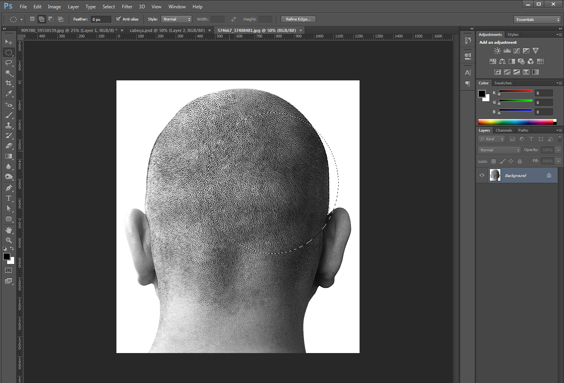Click the Refine Edge button
564x383 pixels.
point(298,19)
